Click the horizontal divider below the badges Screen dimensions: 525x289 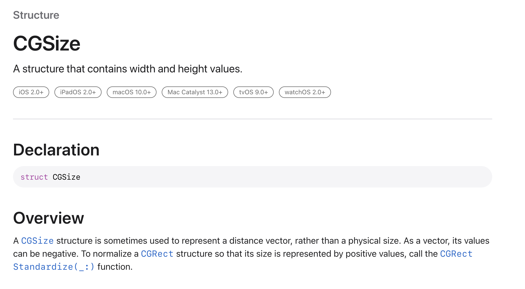tap(252, 119)
